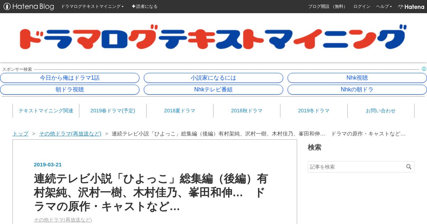The height and width of the screenshot is (224, 427).
Task: Open ブログ開設（無料）link
Action: pyautogui.click(x=327, y=6)
